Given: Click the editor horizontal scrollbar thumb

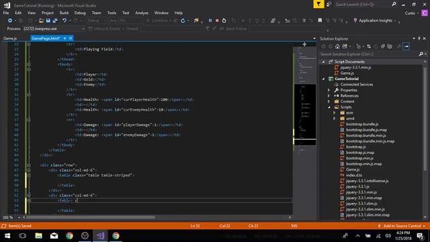Looking at the screenshot, I should point(90,217).
